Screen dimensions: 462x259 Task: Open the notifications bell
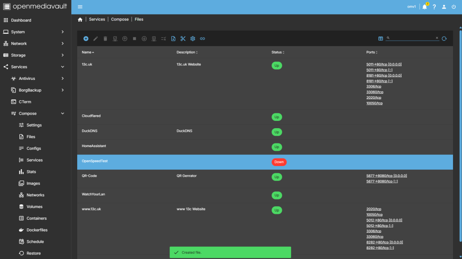425,7
